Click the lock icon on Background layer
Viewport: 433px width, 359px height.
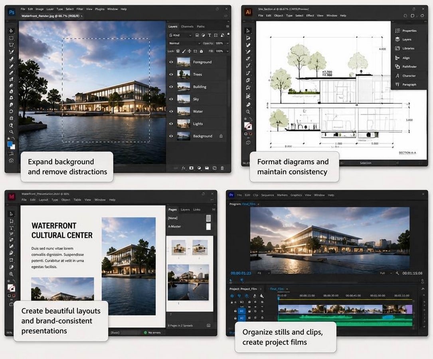(221, 136)
